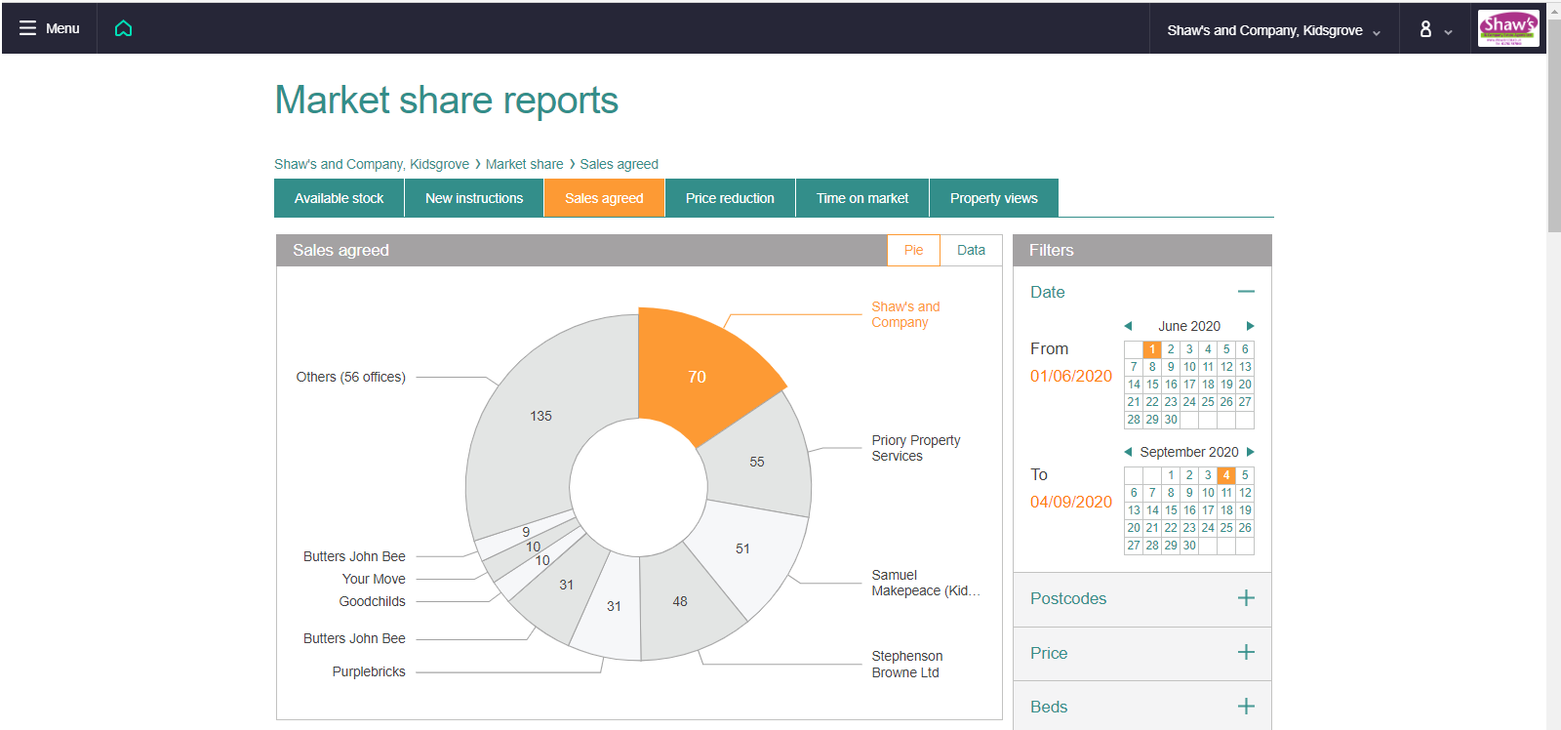Open the Price reduction tab
The image size is (1561, 730).
[x=730, y=198]
